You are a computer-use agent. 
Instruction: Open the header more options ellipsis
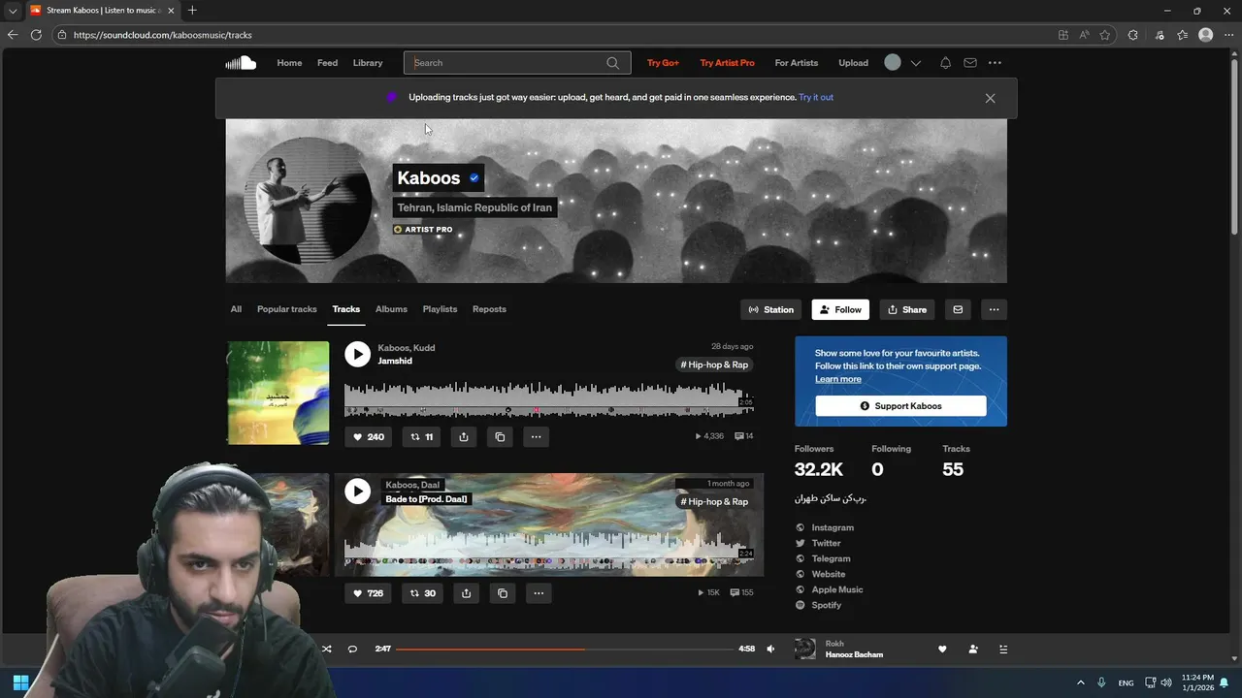coord(995,63)
